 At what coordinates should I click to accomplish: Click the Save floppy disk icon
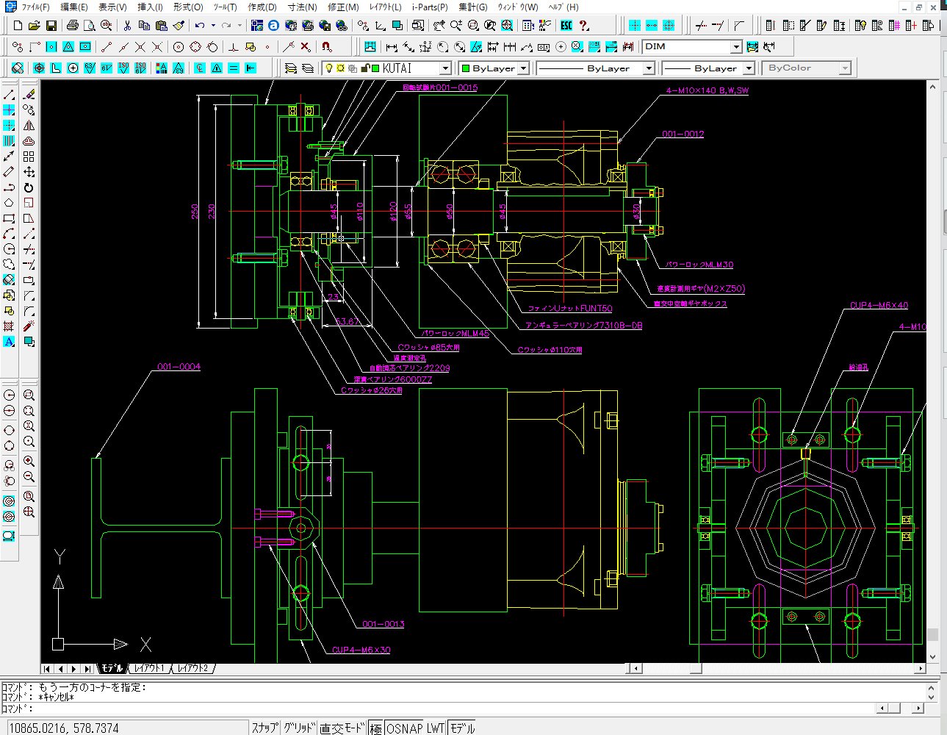[51, 26]
